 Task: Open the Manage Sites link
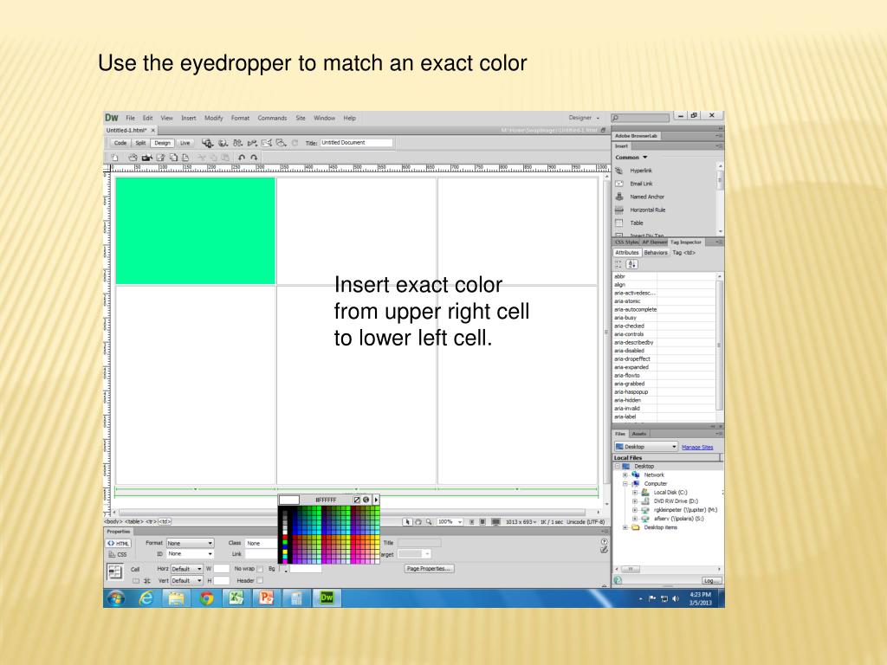(697, 447)
